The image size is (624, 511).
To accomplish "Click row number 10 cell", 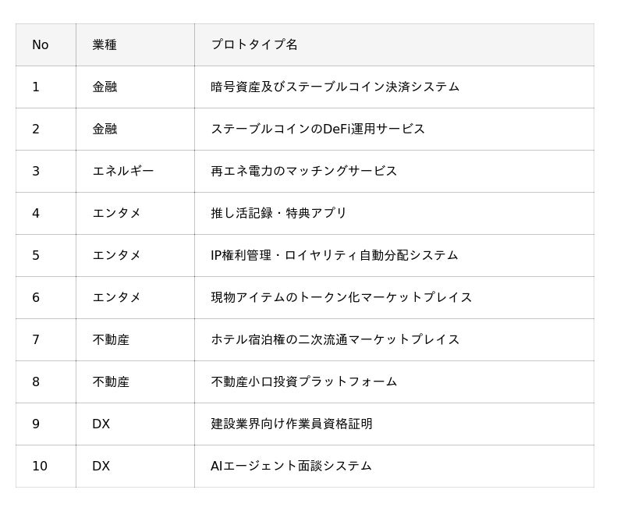I will click(x=40, y=467).
